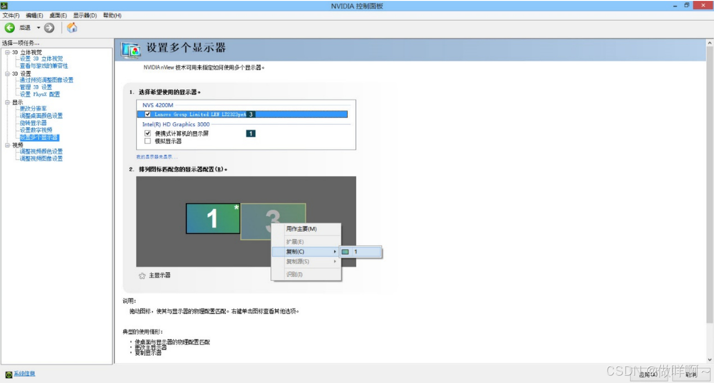Select 复制(C) in context menu
Screen dimensions: 714x383
point(306,252)
